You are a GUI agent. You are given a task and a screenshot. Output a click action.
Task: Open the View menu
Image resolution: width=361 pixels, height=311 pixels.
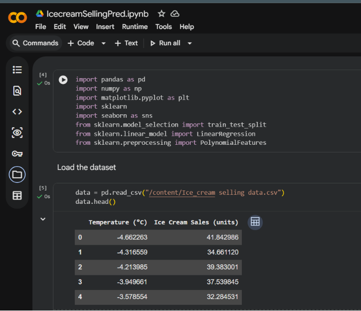click(x=81, y=27)
